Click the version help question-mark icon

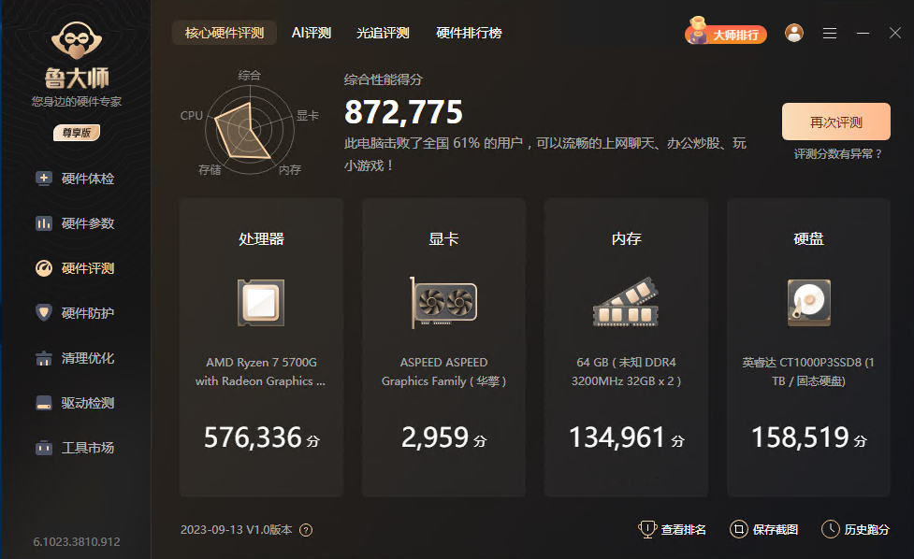pyautogui.click(x=306, y=530)
